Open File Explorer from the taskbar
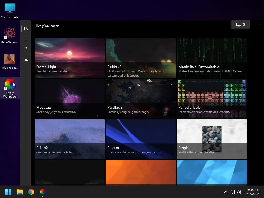Viewport: 264px width, 198px height. pos(20,192)
